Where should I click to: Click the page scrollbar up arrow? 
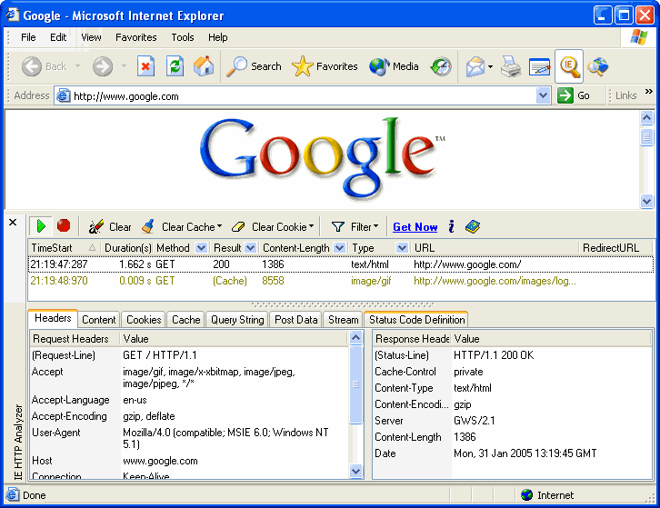pyautogui.click(x=646, y=118)
